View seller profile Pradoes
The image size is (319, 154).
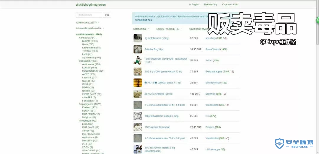(210, 127)
